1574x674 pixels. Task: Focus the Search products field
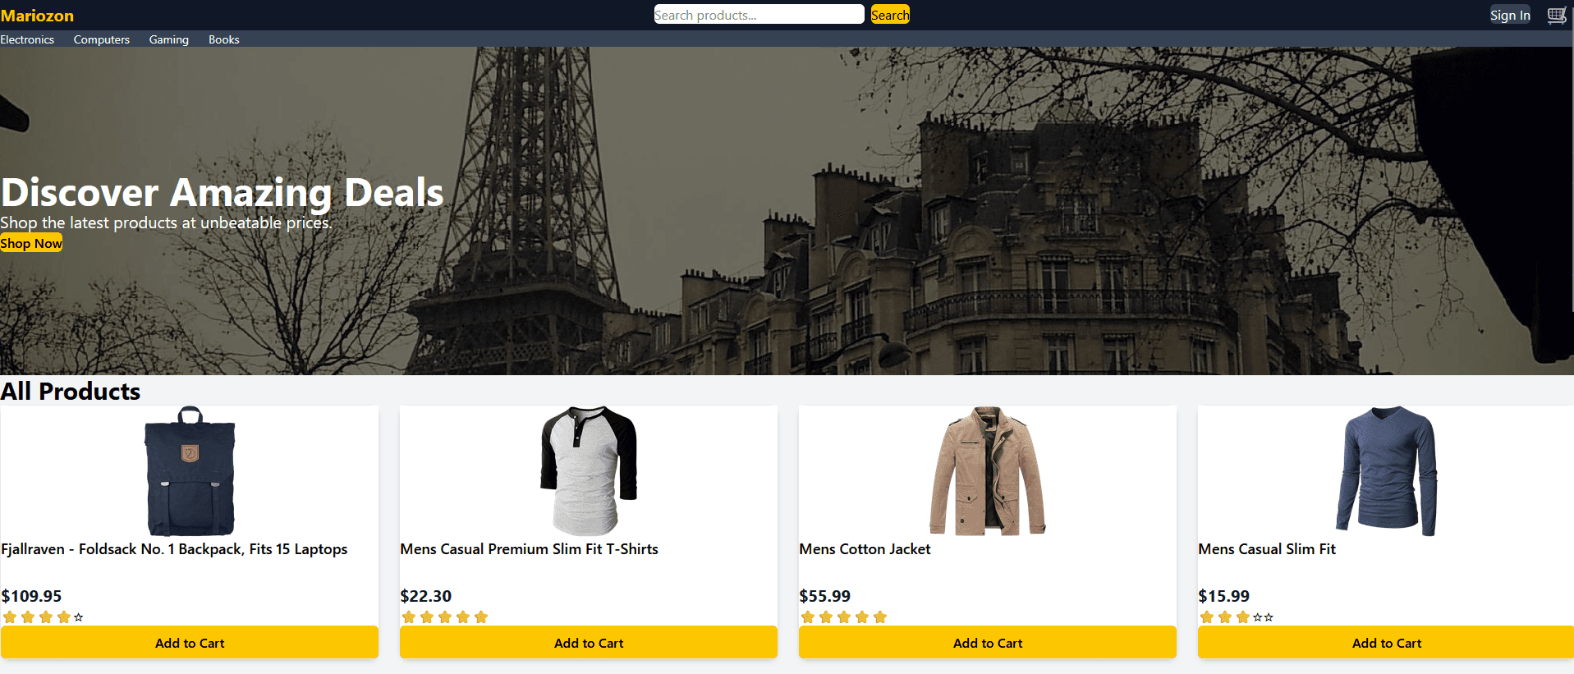[x=759, y=15]
